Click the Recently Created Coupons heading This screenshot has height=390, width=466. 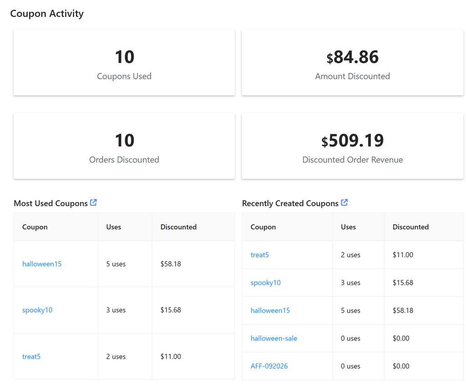tap(290, 203)
